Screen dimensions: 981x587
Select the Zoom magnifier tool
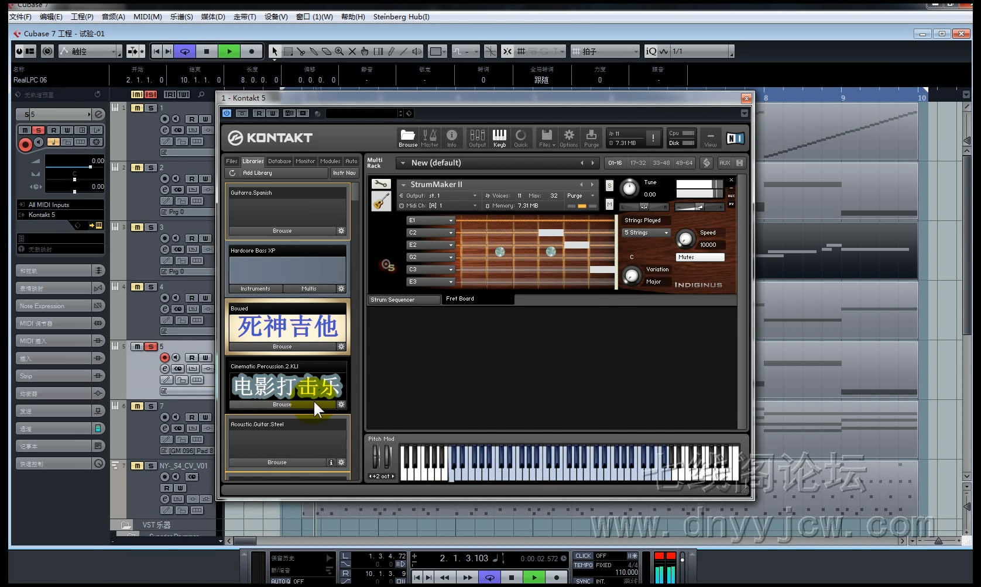tap(339, 51)
